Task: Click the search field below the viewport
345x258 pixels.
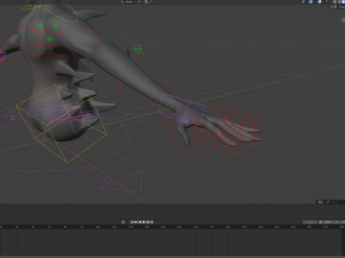Action: pyautogui.click(x=336, y=202)
